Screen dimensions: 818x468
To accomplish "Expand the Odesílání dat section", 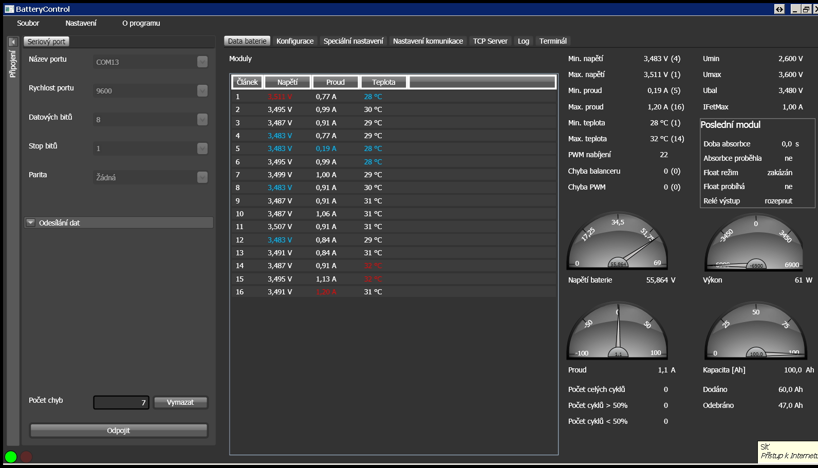I will (31, 222).
